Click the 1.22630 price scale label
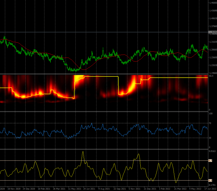Screen dimensions: 217x191 click(x=213, y=65)
